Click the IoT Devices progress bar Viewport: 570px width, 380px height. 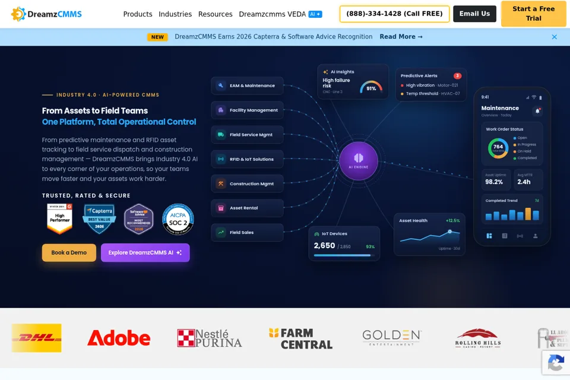tap(344, 255)
